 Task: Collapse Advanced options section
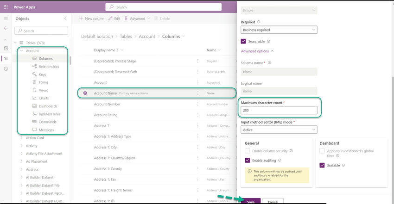point(257,51)
